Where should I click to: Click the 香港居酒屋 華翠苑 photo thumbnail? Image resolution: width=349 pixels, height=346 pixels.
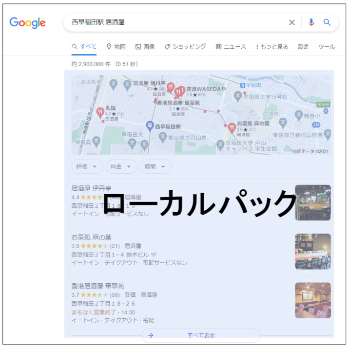[313, 300]
